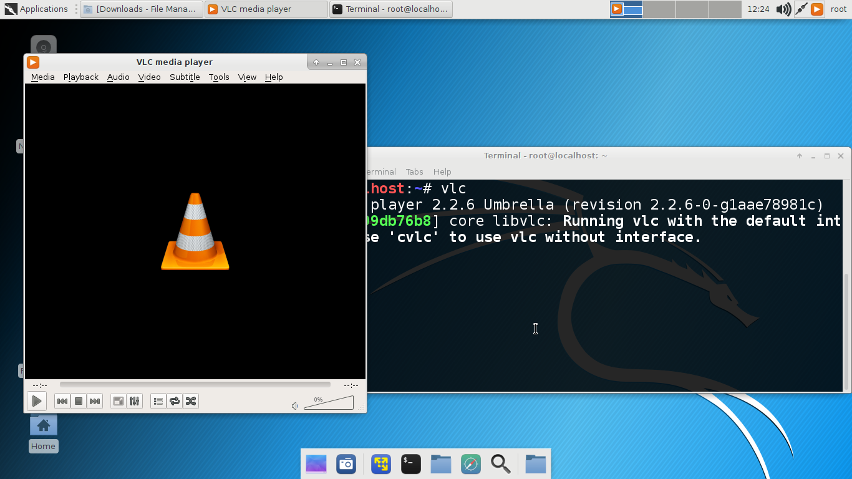
Task: Open the playlist view icon
Action: point(158,401)
